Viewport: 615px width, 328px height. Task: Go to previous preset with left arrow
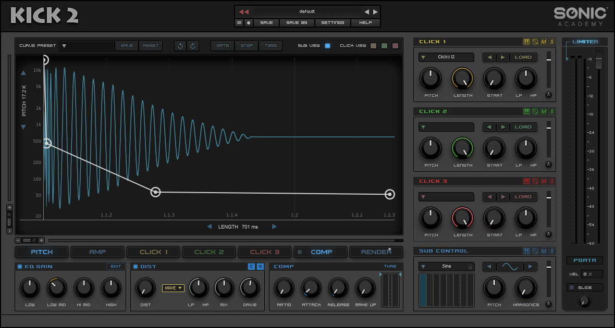tap(367, 12)
